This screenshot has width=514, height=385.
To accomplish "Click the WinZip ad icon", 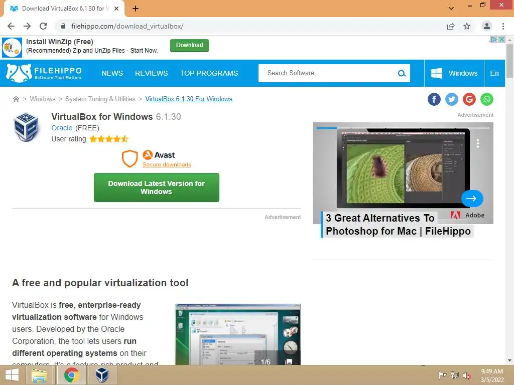I will point(12,48).
